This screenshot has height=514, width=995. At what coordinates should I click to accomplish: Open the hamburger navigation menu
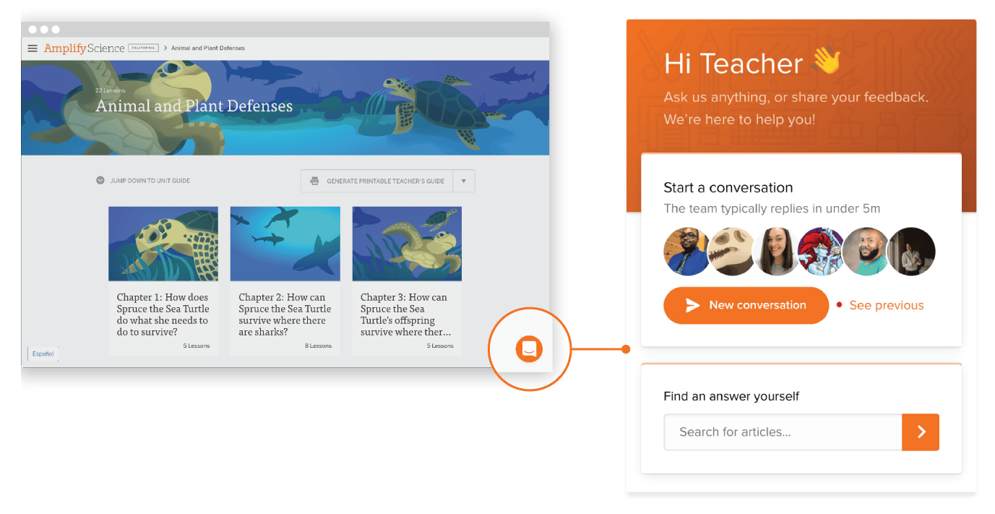tap(33, 48)
